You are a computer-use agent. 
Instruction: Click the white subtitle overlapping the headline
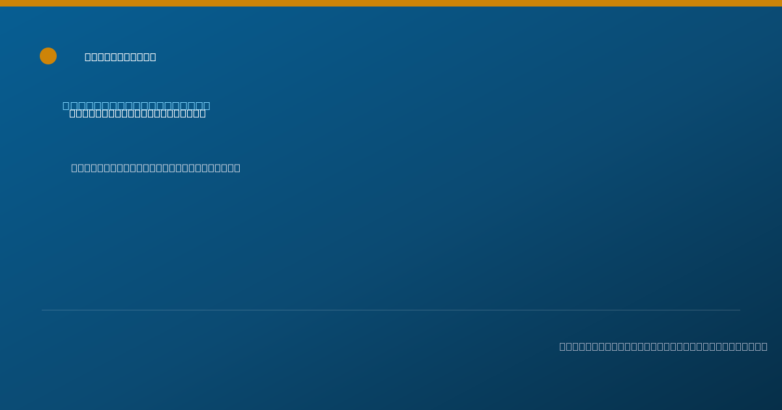(138, 113)
